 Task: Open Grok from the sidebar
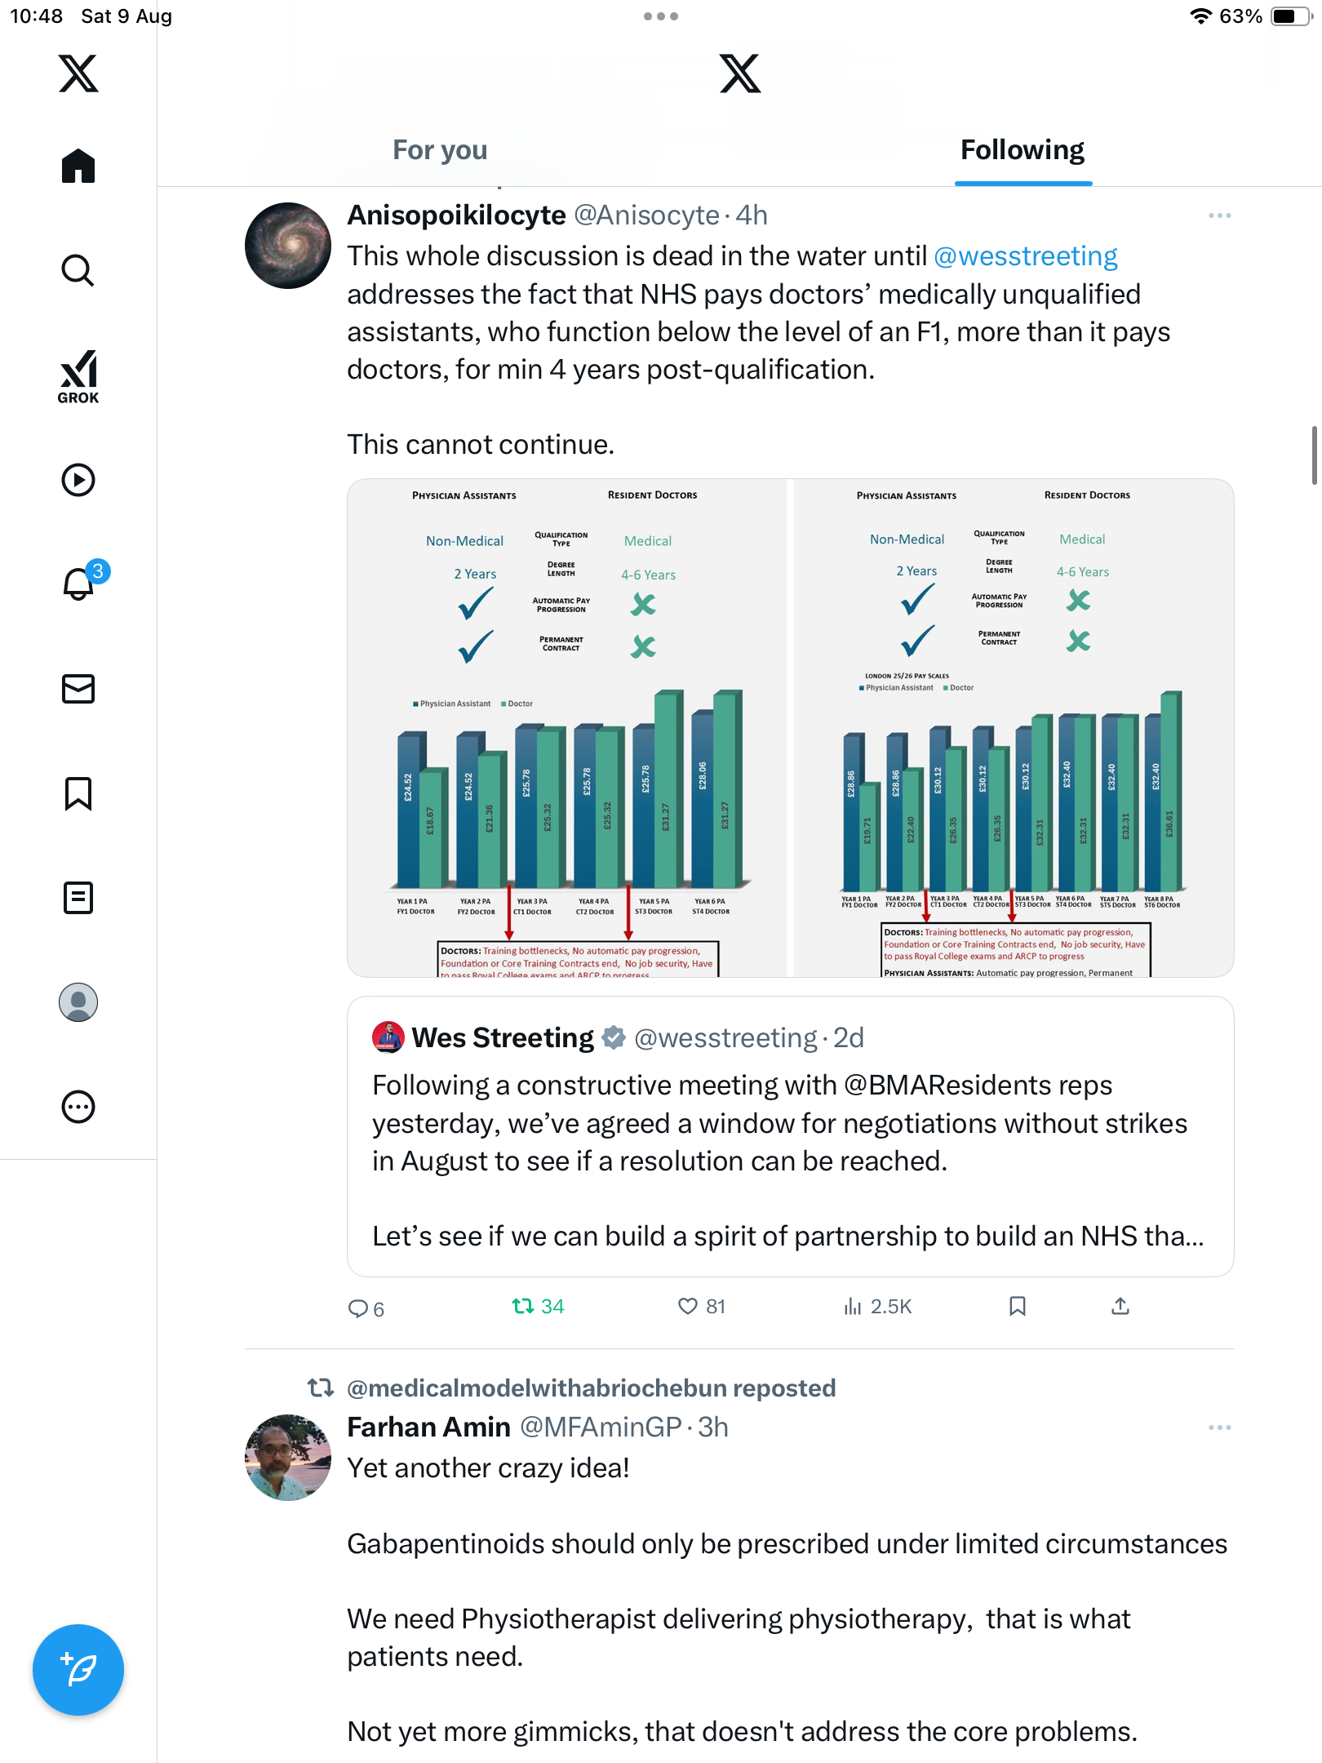(78, 377)
